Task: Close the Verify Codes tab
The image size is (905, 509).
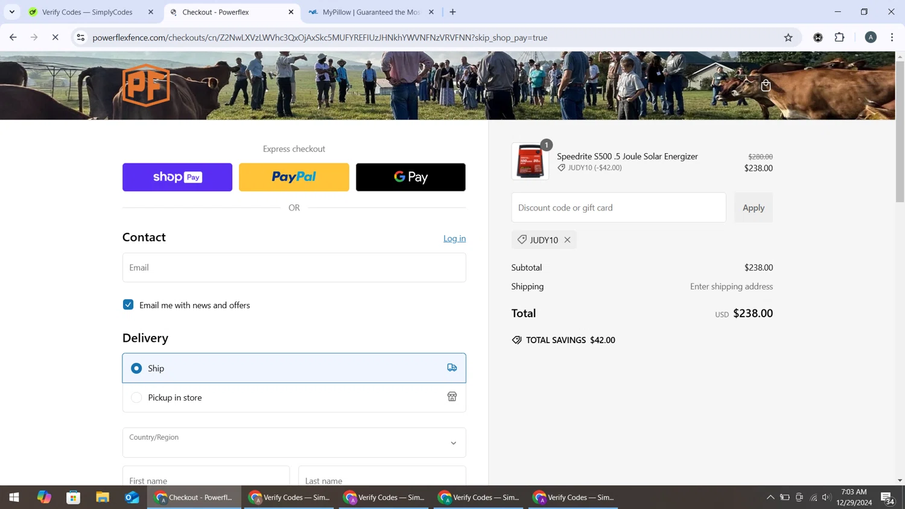Action: (151, 12)
